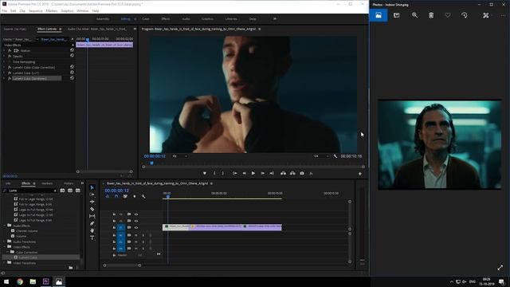Expand Opacity effect properties
Image resolution: width=510 pixels, height=287 pixels.
point(4,56)
